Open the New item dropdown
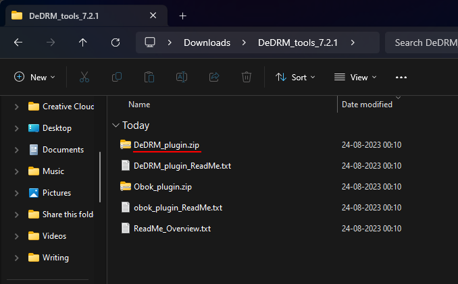458x284 pixels. click(x=35, y=77)
